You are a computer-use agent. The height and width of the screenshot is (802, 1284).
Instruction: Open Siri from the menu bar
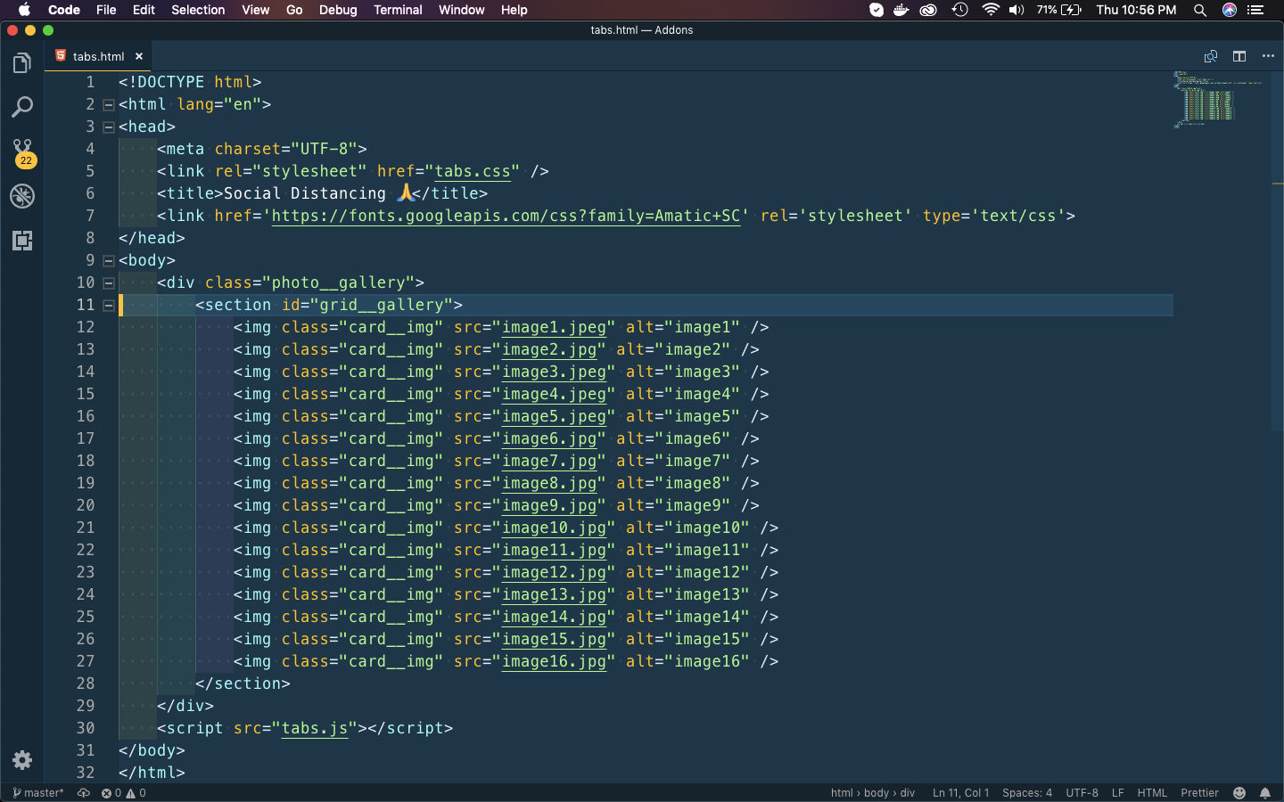tap(1230, 10)
